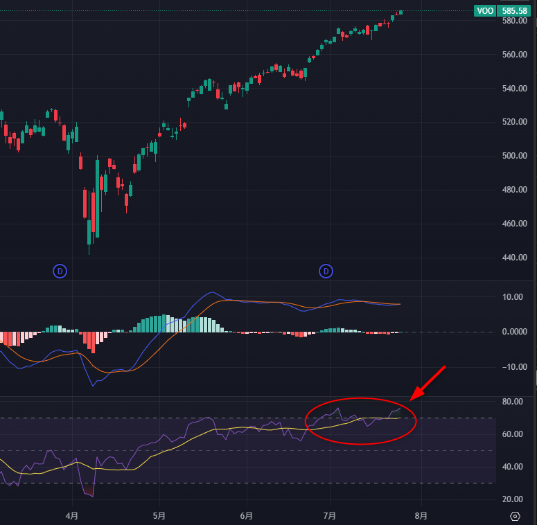Open chart settings hexagon gear icon
Image resolution: width=537 pixels, height=525 pixels.
pos(515,516)
